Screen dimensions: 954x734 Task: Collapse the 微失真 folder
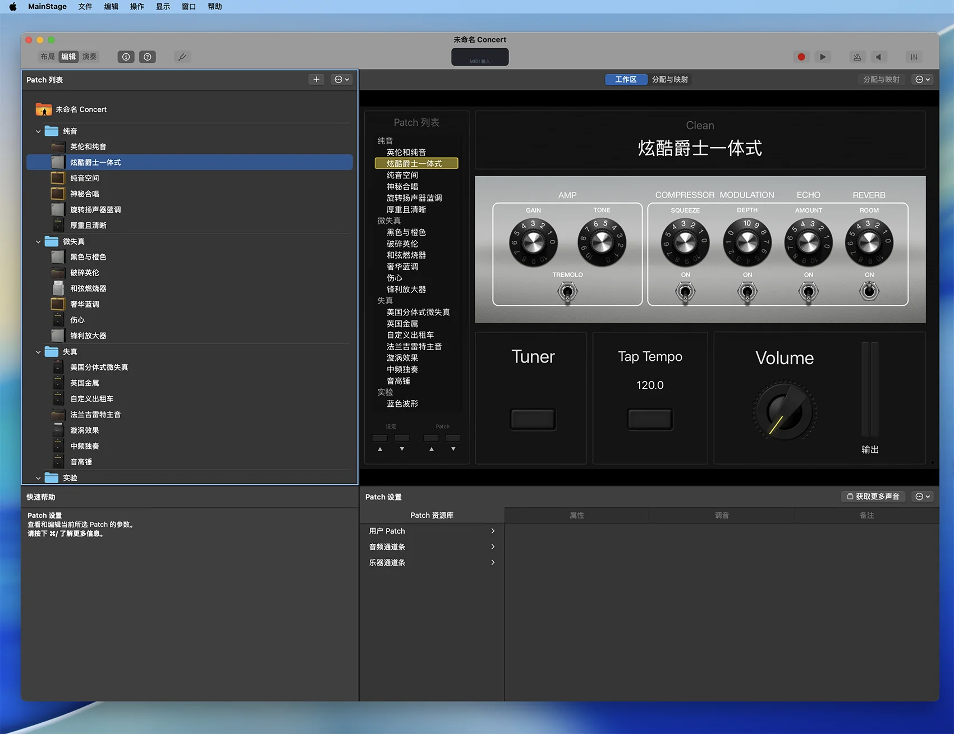pyautogui.click(x=38, y=242)
